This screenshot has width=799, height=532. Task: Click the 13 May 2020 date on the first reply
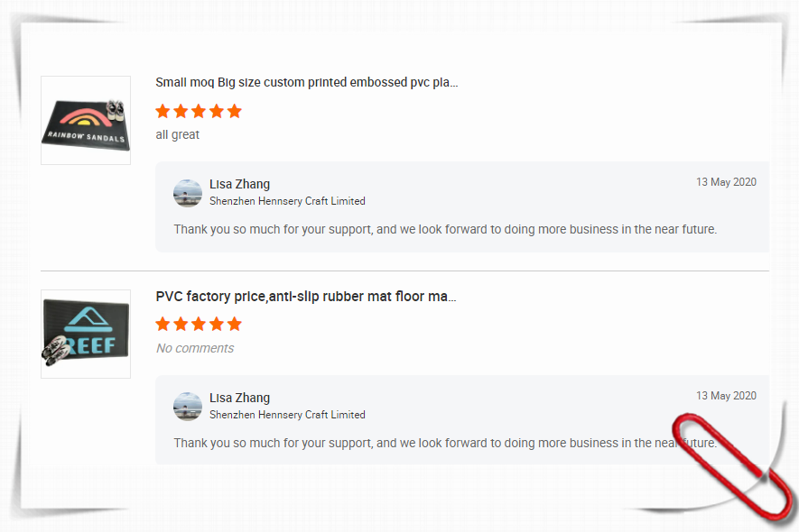(726, 182)
